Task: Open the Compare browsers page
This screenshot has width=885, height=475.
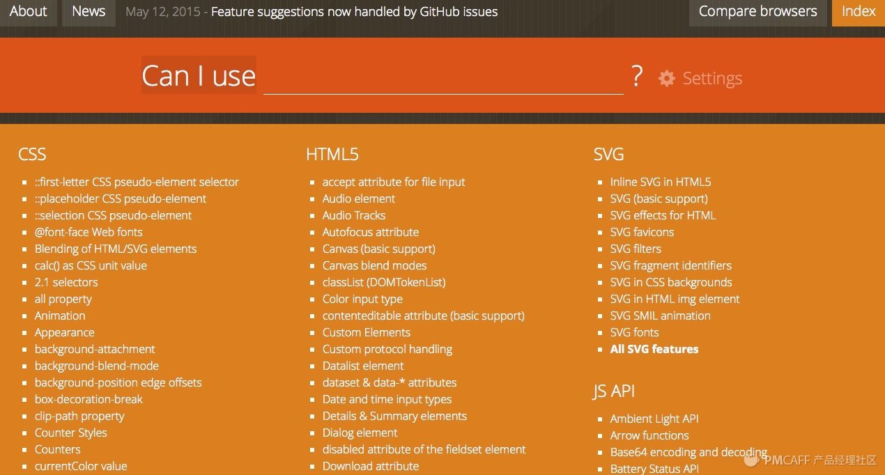Action: (757, 10)
